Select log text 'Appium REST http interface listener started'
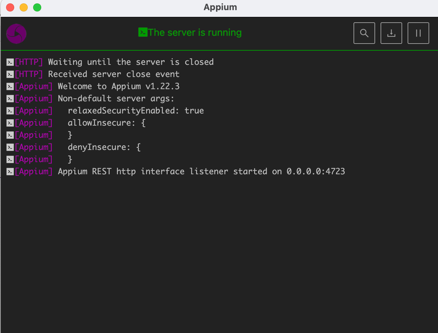 [163, 172]
